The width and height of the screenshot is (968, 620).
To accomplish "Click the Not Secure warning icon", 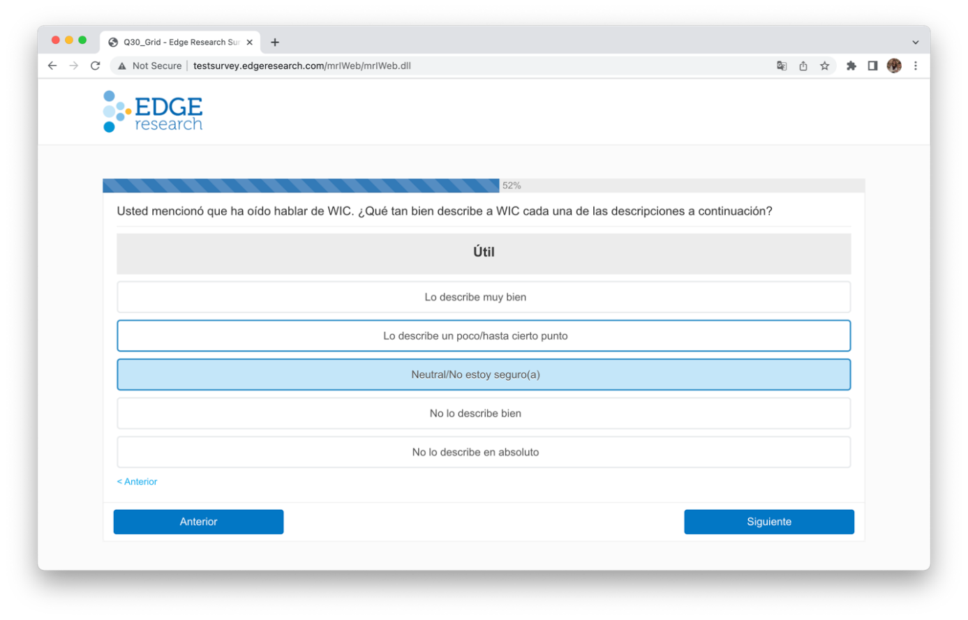I will pyautogui.click(x=122, y=66).
